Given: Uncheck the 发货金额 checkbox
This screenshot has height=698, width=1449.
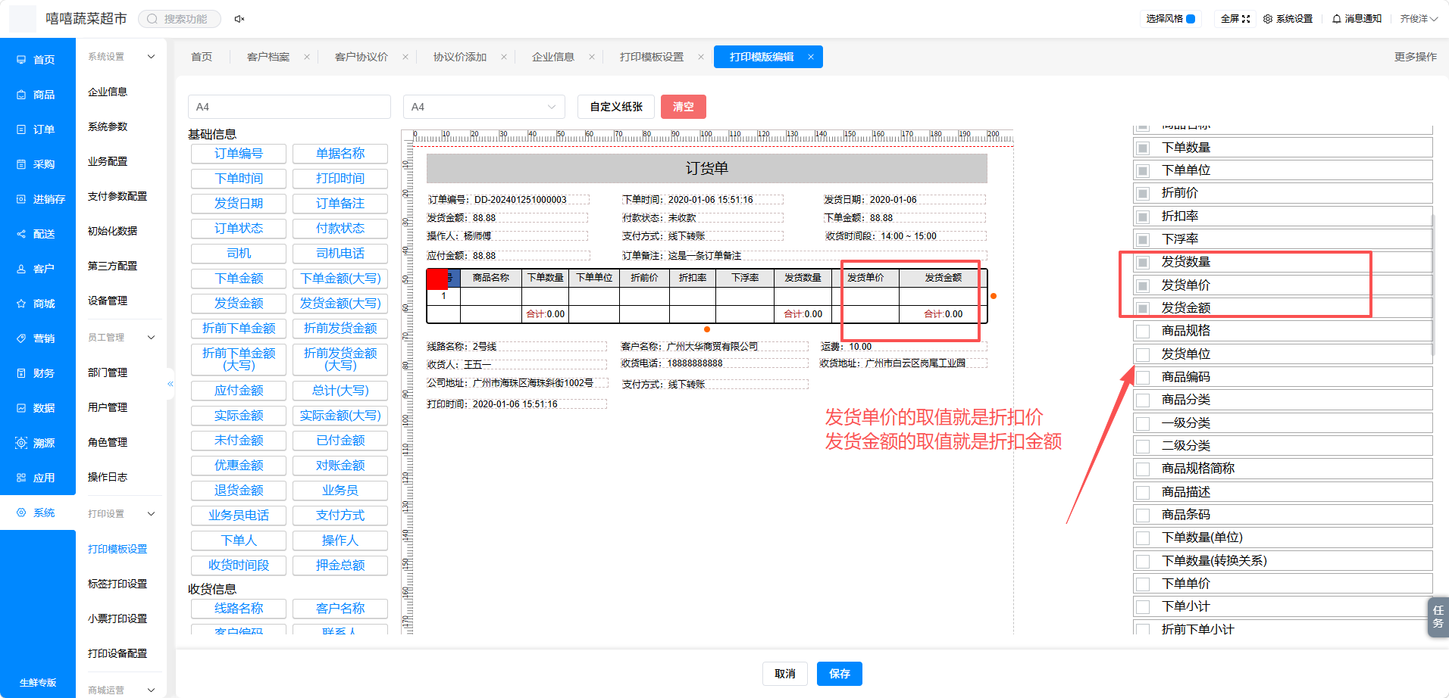Looking at the screenshot, I should point(1143,308).
